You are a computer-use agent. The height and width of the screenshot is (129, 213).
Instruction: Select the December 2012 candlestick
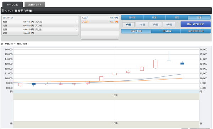pos(101,79)
